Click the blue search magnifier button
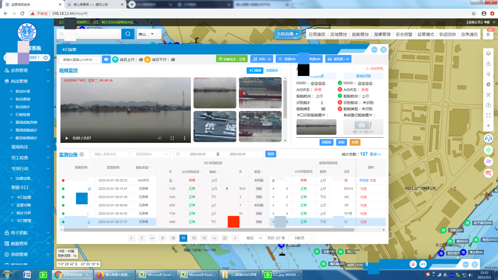The image size is (498, 280). (x=127, y=34)
